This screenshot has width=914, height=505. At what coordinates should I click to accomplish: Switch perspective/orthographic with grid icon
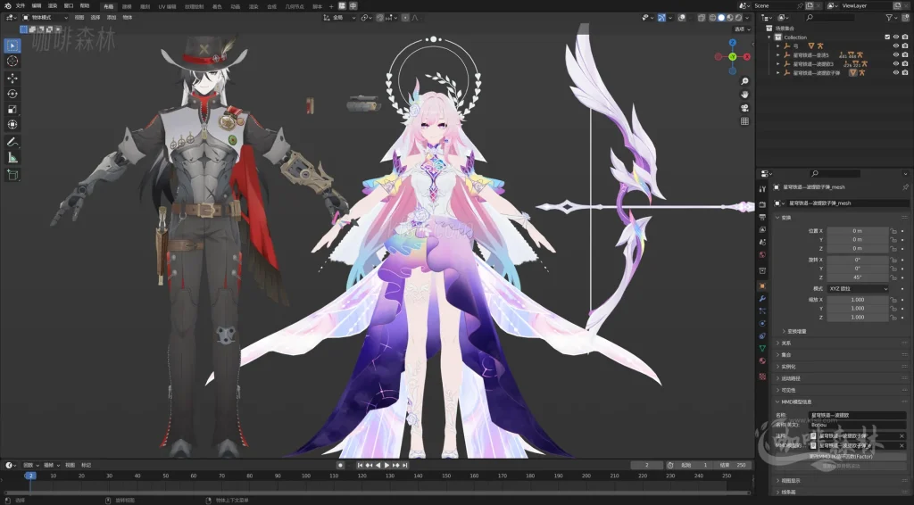pos(744,121)
